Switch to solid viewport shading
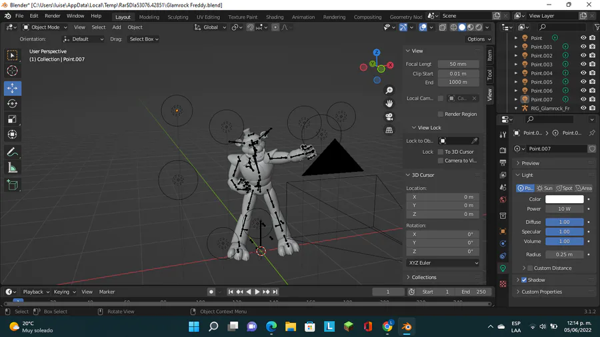Image resolution: width=600 pixels, height=337 pixels. 462,27
